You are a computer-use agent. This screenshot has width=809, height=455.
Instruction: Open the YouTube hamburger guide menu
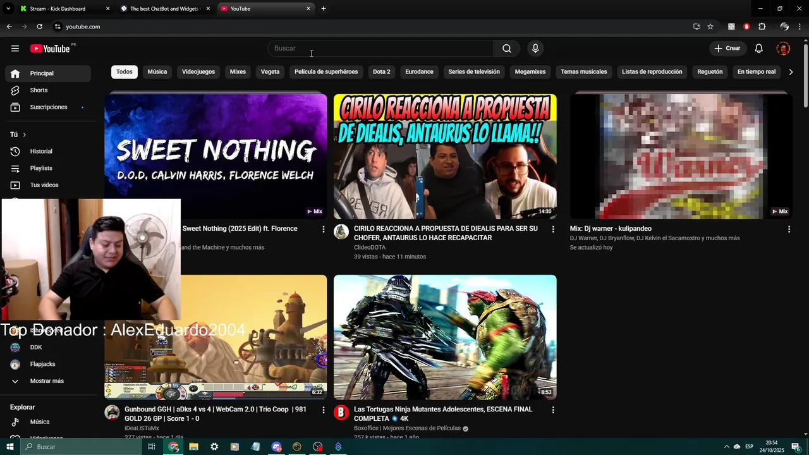pos(15,49)
